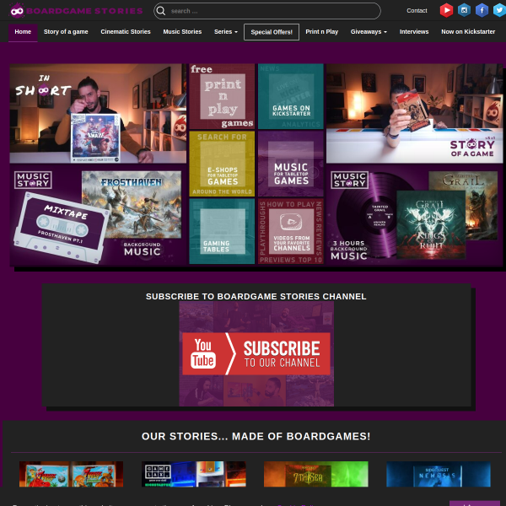Viewport: 506px width, 506px height.
Task: Open the Twitter social icon
Action: point(499,10)
